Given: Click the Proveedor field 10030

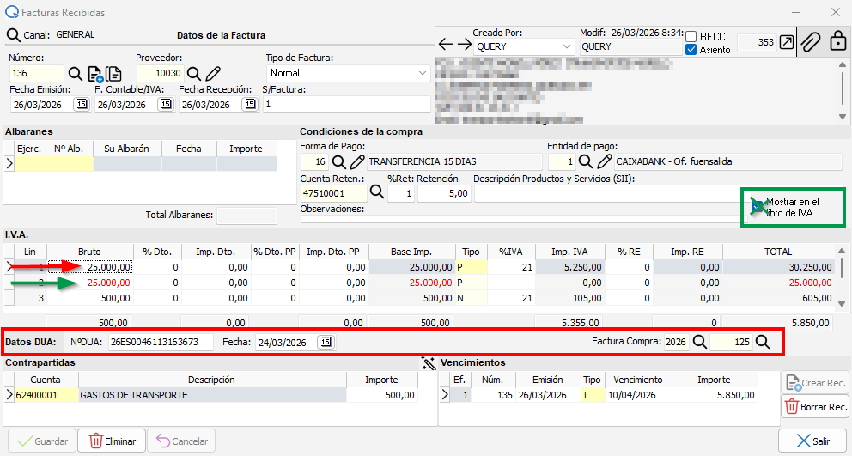Looking at the screenshot, I should point(160,73).
